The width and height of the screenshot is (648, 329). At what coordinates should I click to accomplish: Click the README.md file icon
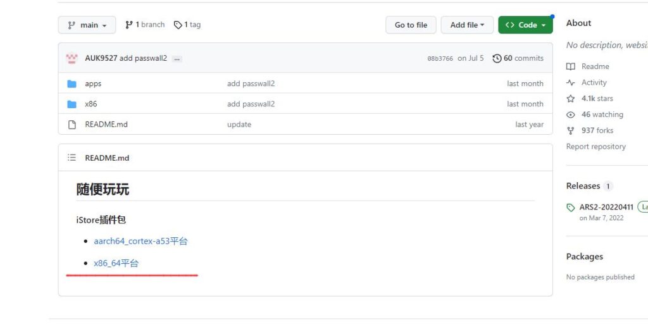coord(72,125)
